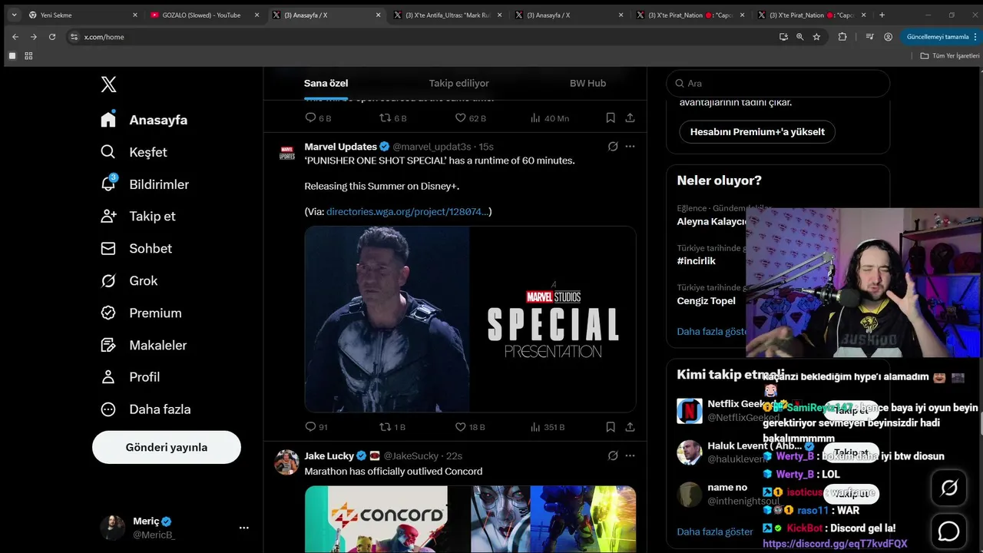Click Hesabını Premium+'a yükselt button
The height and width of the screenshot is (553, 983).
click(x=757, y=131)
